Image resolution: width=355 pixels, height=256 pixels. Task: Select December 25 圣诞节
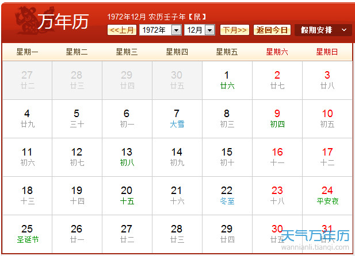tap(27, 234)
